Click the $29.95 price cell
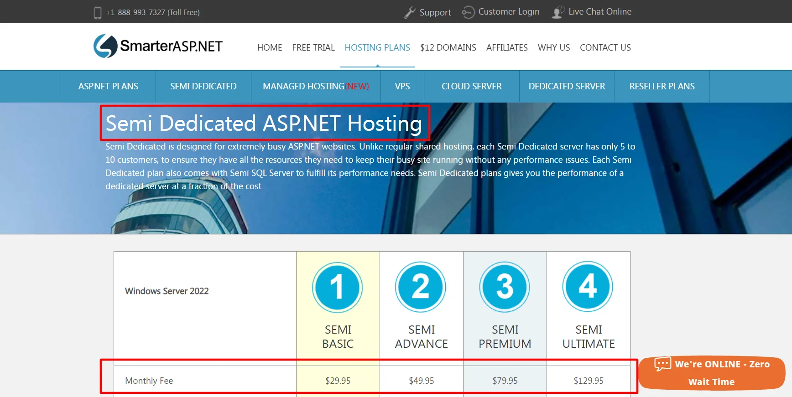The height and width of the screenshot is (397, 792). (338, 381)
